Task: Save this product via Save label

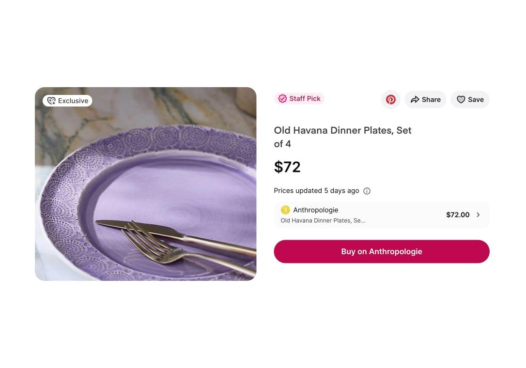Action: [476, 100]
